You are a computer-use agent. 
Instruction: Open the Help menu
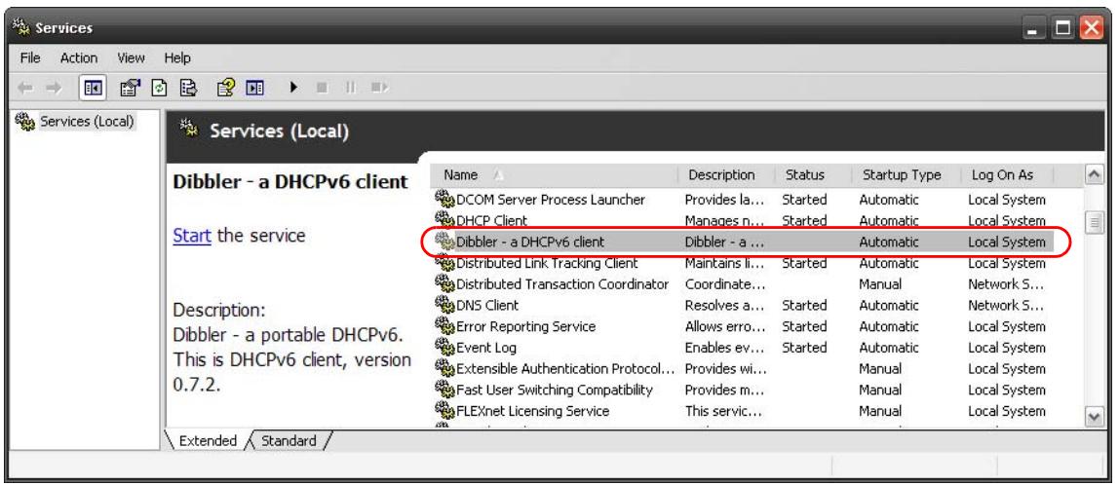177,58
